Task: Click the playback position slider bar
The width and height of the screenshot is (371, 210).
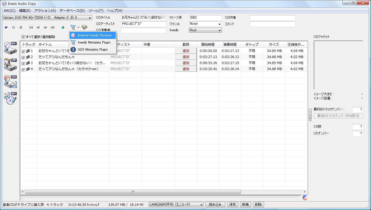Action: pos(160,197)
